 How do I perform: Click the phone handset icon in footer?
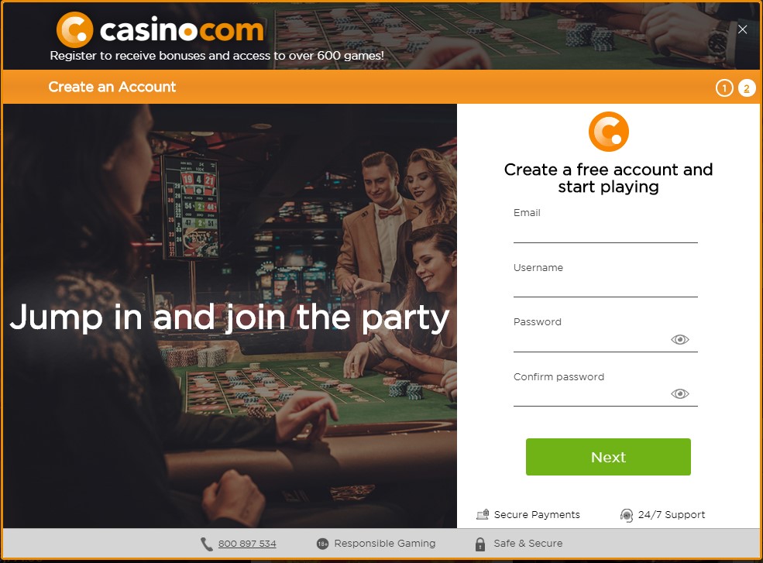coord(207,544)
